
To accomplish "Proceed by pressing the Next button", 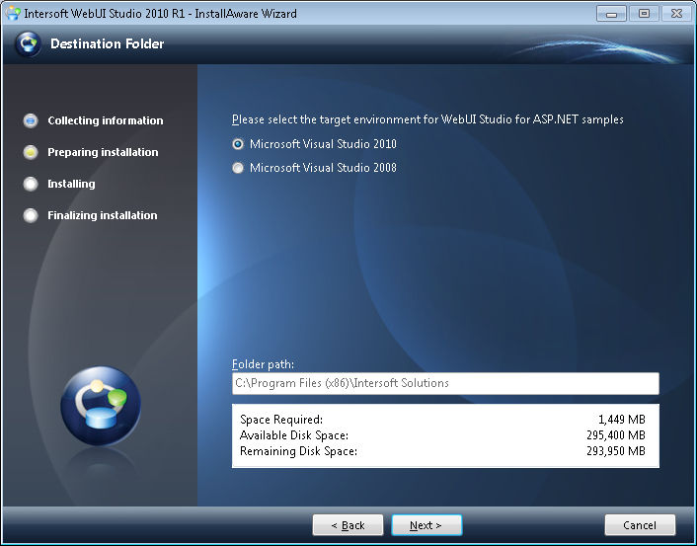I will click(x=426, y=525).
